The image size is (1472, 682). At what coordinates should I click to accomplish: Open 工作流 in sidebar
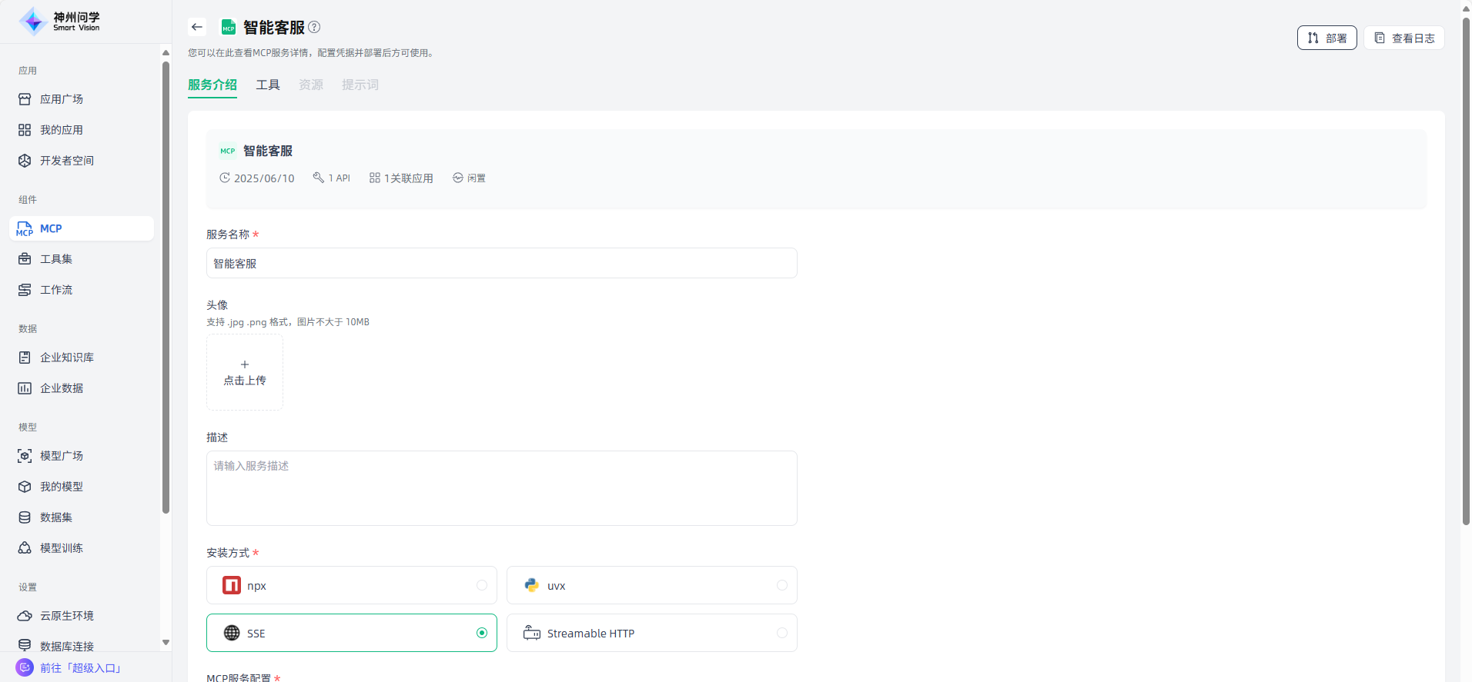point(56,290)
